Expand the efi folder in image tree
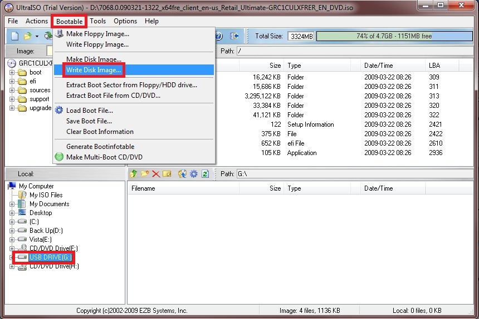479x319 pixels. click(12, 81)
